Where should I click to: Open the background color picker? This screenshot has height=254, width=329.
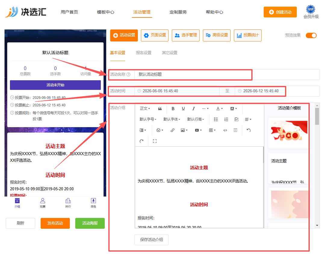[234, 109]
